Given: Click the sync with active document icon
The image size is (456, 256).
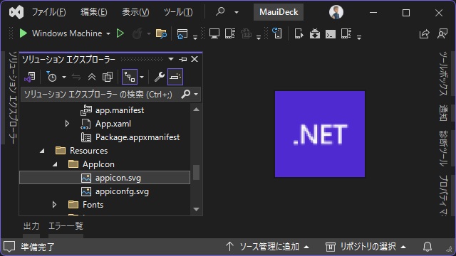Looking at the screenshot, I should tap(76, 77).
